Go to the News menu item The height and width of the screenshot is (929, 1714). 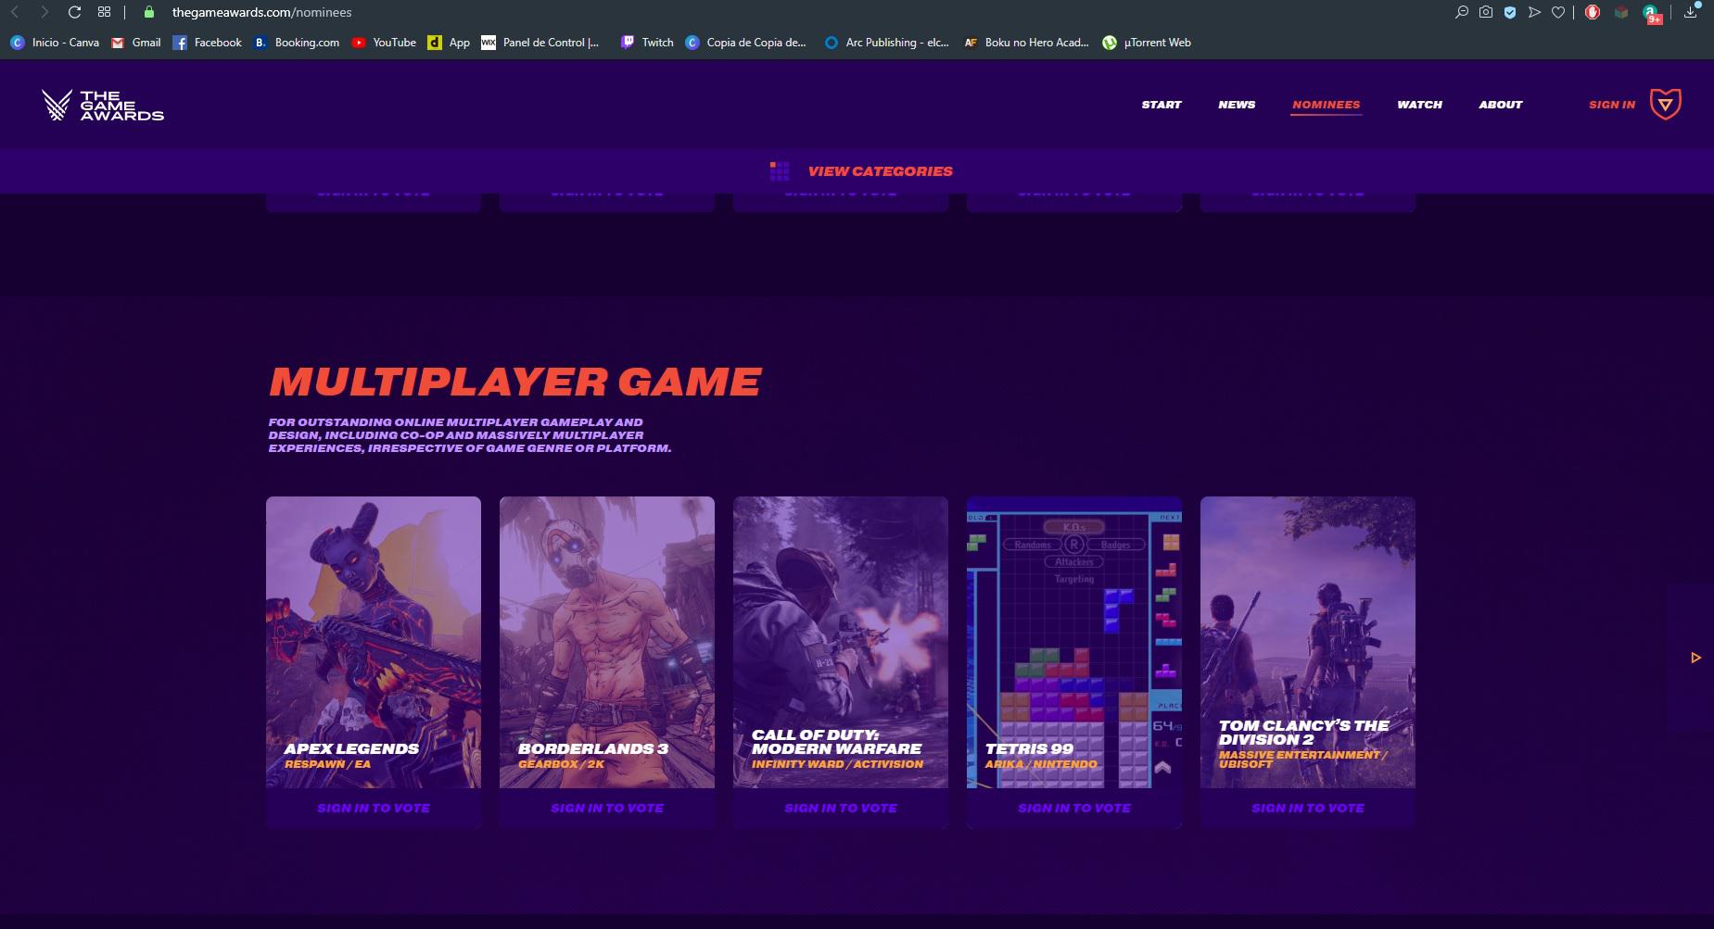(x=1236, y=105)
